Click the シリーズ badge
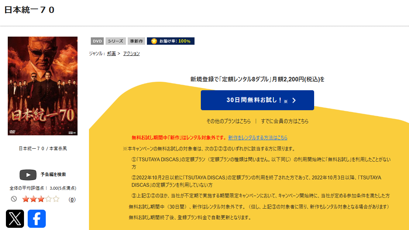 116,41
